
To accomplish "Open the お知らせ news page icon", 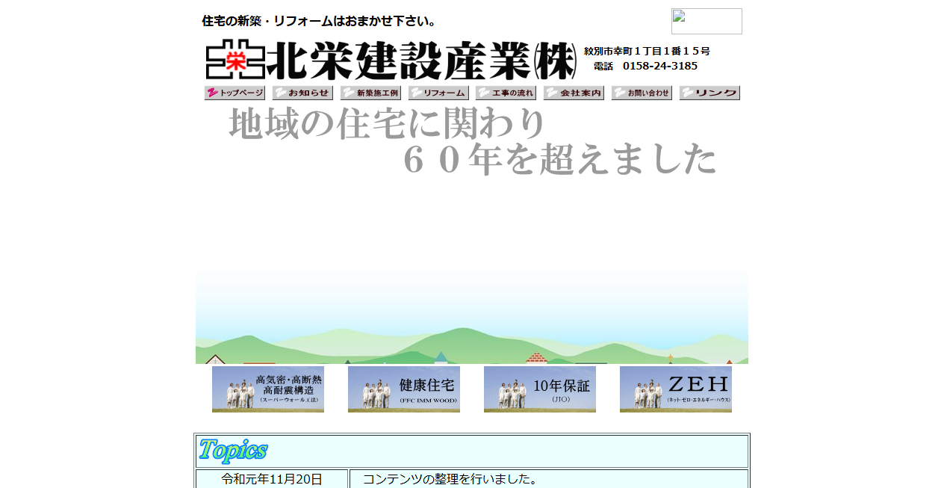I will (302, 92).
